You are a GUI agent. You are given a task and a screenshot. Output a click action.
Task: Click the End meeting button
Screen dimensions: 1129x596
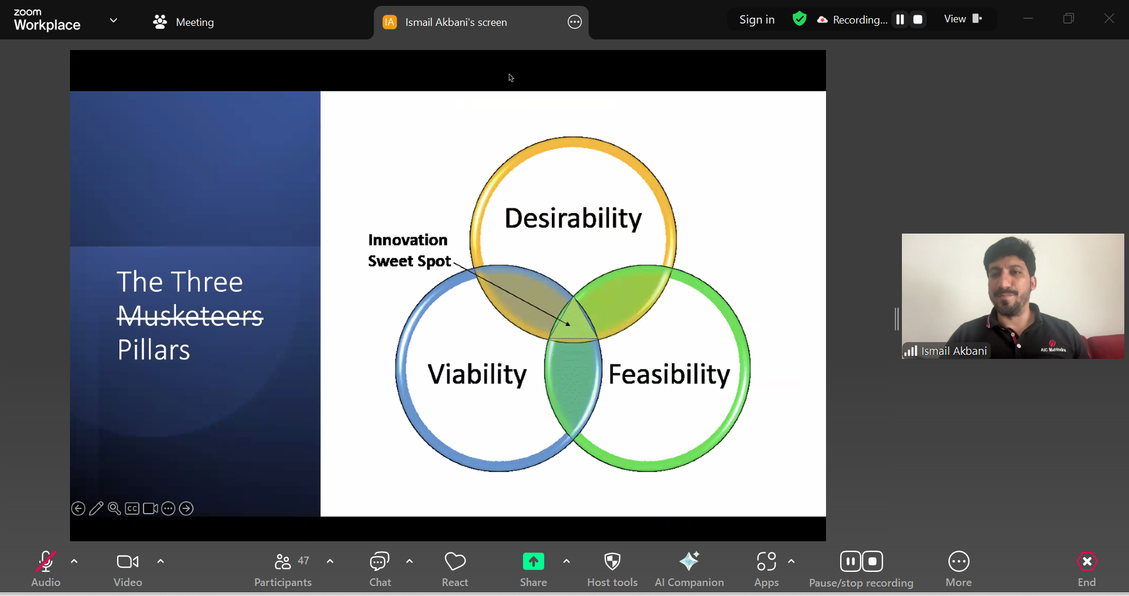[x=1086, y=568]
